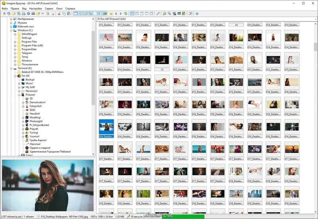
Task: Select the Girls! folder in tree
Action: pyautogui.click(x=33, y=110)
